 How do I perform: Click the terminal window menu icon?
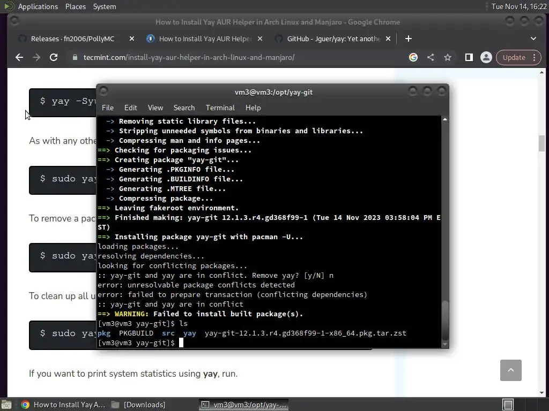pos(103,92)
